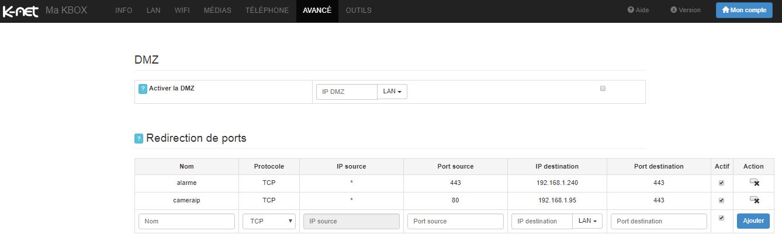The width and height of the screenshot is (782, 252).
Task: Focus the Port source input field
Action: click(455, 222)
